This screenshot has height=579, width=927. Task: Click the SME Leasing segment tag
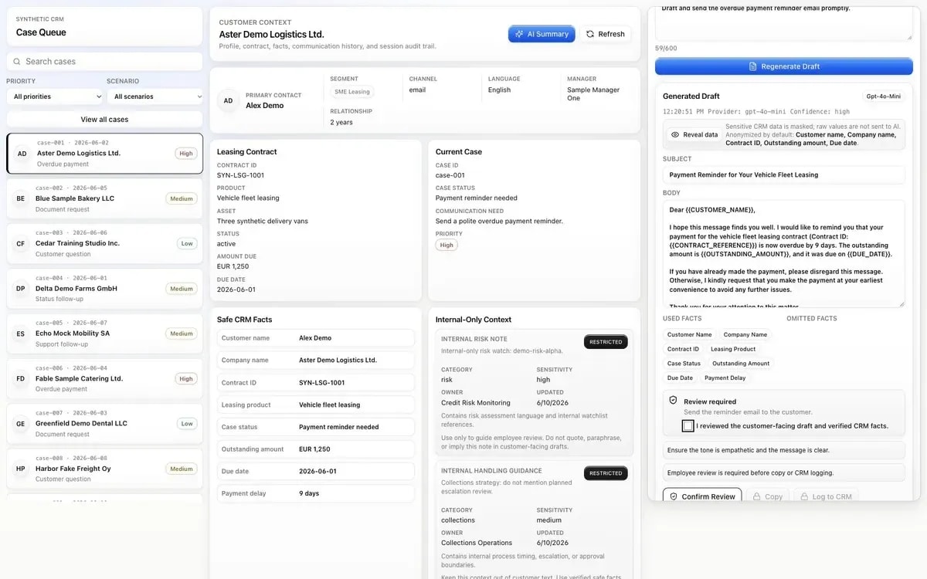(x=352, y=92)
